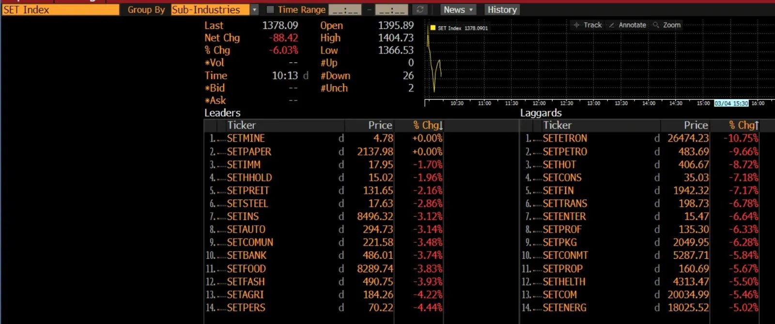Click the 03/04 15:30 timeline marker
This screenshot has width=775, height=324.
pyautogui.click(x=731, y=103)
